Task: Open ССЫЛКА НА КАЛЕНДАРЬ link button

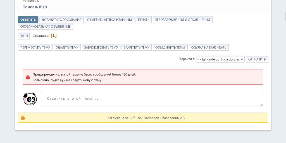Action: (x=209, y=47)
